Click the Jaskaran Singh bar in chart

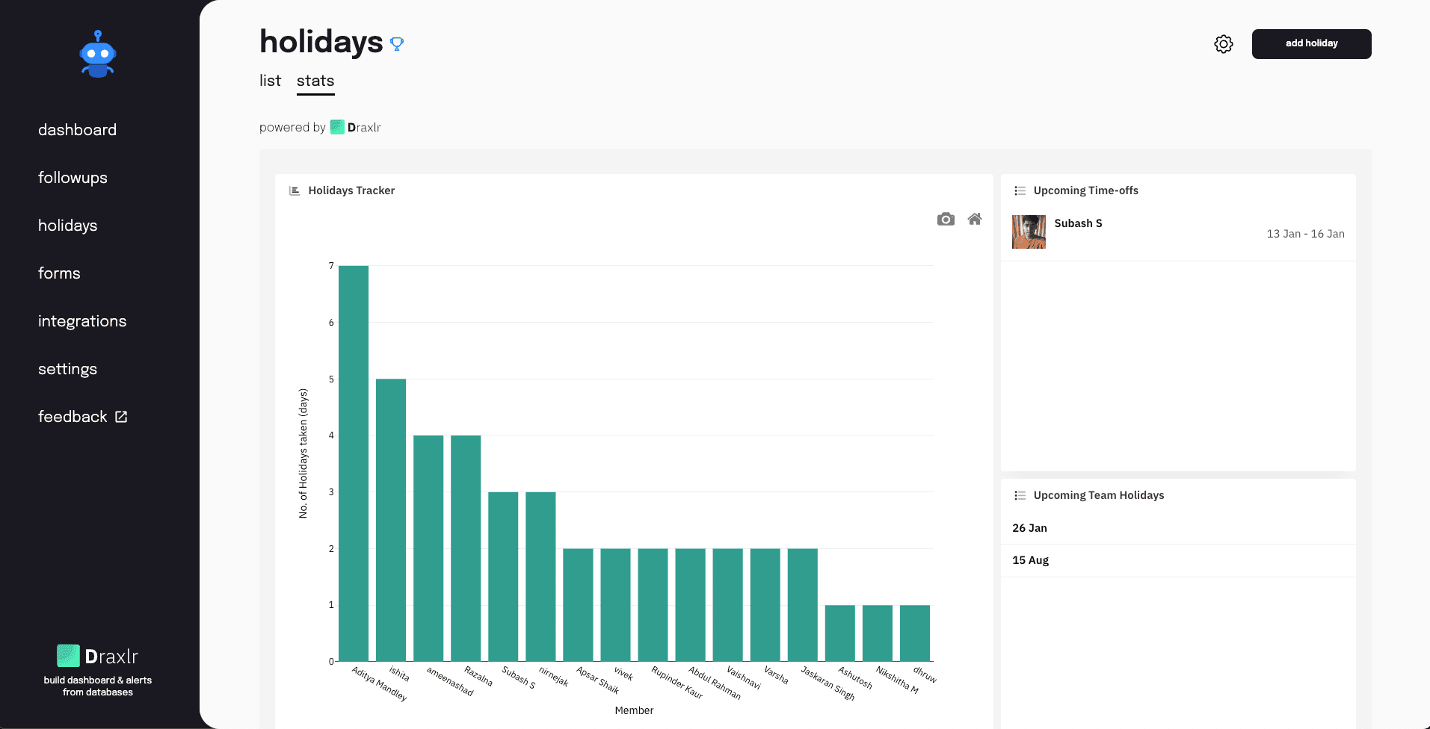[803, 605]
